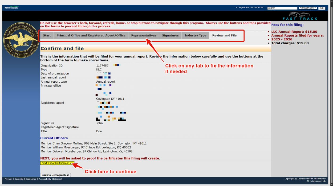This screenshot has height=186, width=333.
Task: Click the Member Chan Gregory Mullins row
Action: tap(94, 143)
